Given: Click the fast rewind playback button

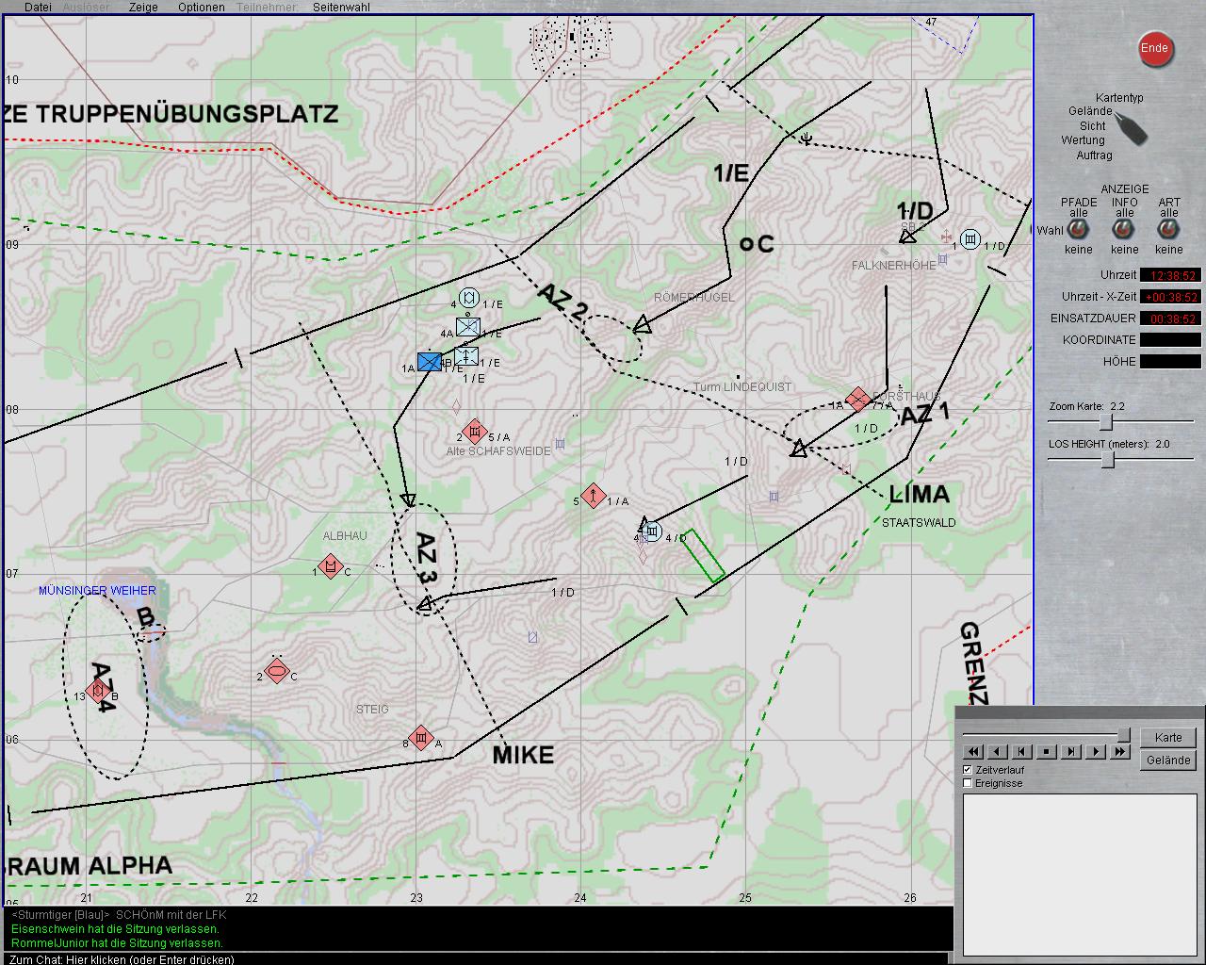Looking at the screenshot, I should click(x=973, y=751).
